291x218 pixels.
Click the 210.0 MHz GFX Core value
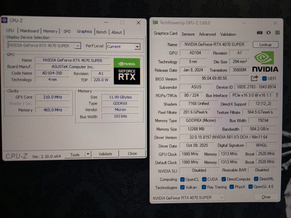[x=53, y=97]
